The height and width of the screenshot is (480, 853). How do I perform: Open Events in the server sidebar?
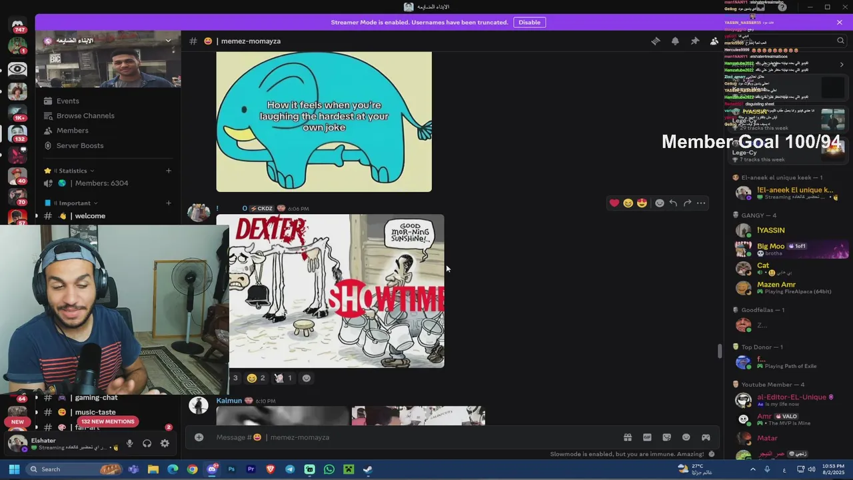tap(67, 101)
